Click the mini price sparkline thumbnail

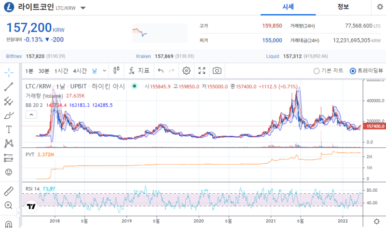click(x=160, y=33)
